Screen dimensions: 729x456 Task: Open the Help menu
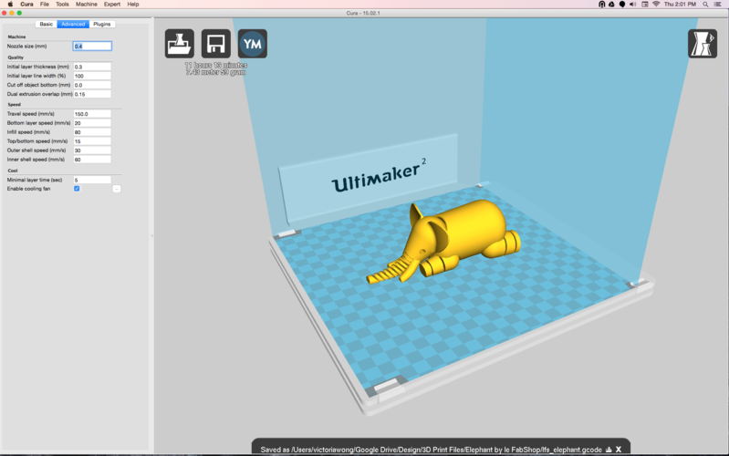[x=133, y=5]
